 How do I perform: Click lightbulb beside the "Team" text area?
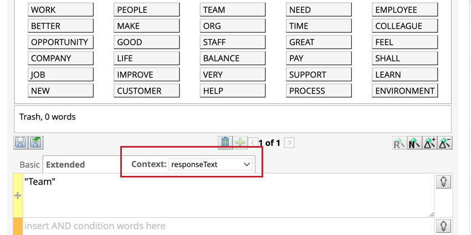[x=443, y=182]
